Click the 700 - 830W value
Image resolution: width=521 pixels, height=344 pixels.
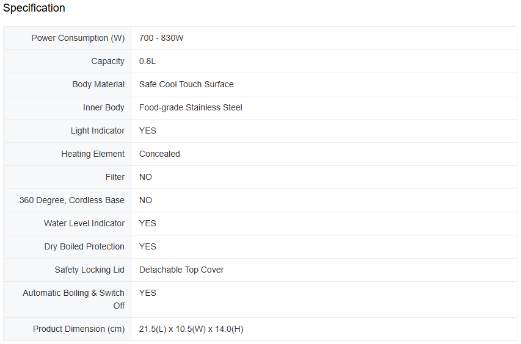[x=161, y=38]
